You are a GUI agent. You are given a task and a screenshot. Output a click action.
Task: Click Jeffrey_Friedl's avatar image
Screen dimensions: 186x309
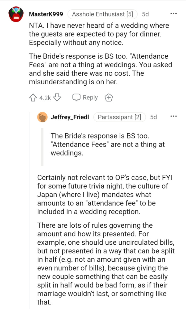42,117
